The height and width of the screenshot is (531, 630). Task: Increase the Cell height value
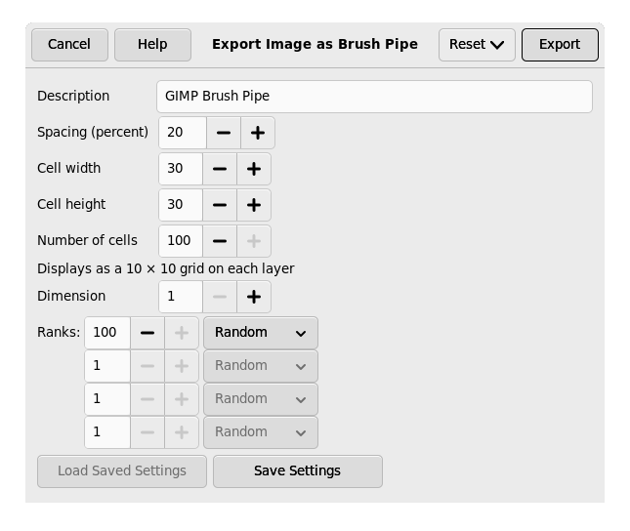point(254,205)
